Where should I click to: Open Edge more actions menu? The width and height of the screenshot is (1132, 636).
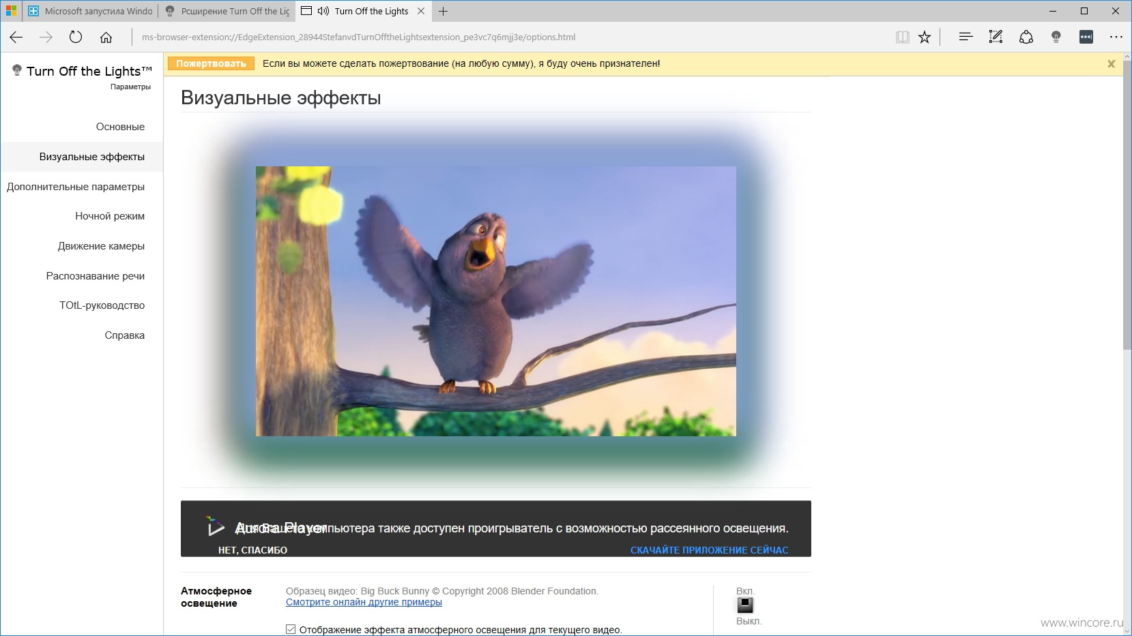(1116, 37)
